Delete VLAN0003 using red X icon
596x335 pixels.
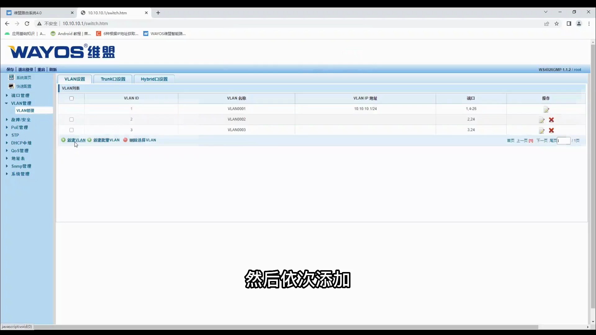(x=551, y=130)
